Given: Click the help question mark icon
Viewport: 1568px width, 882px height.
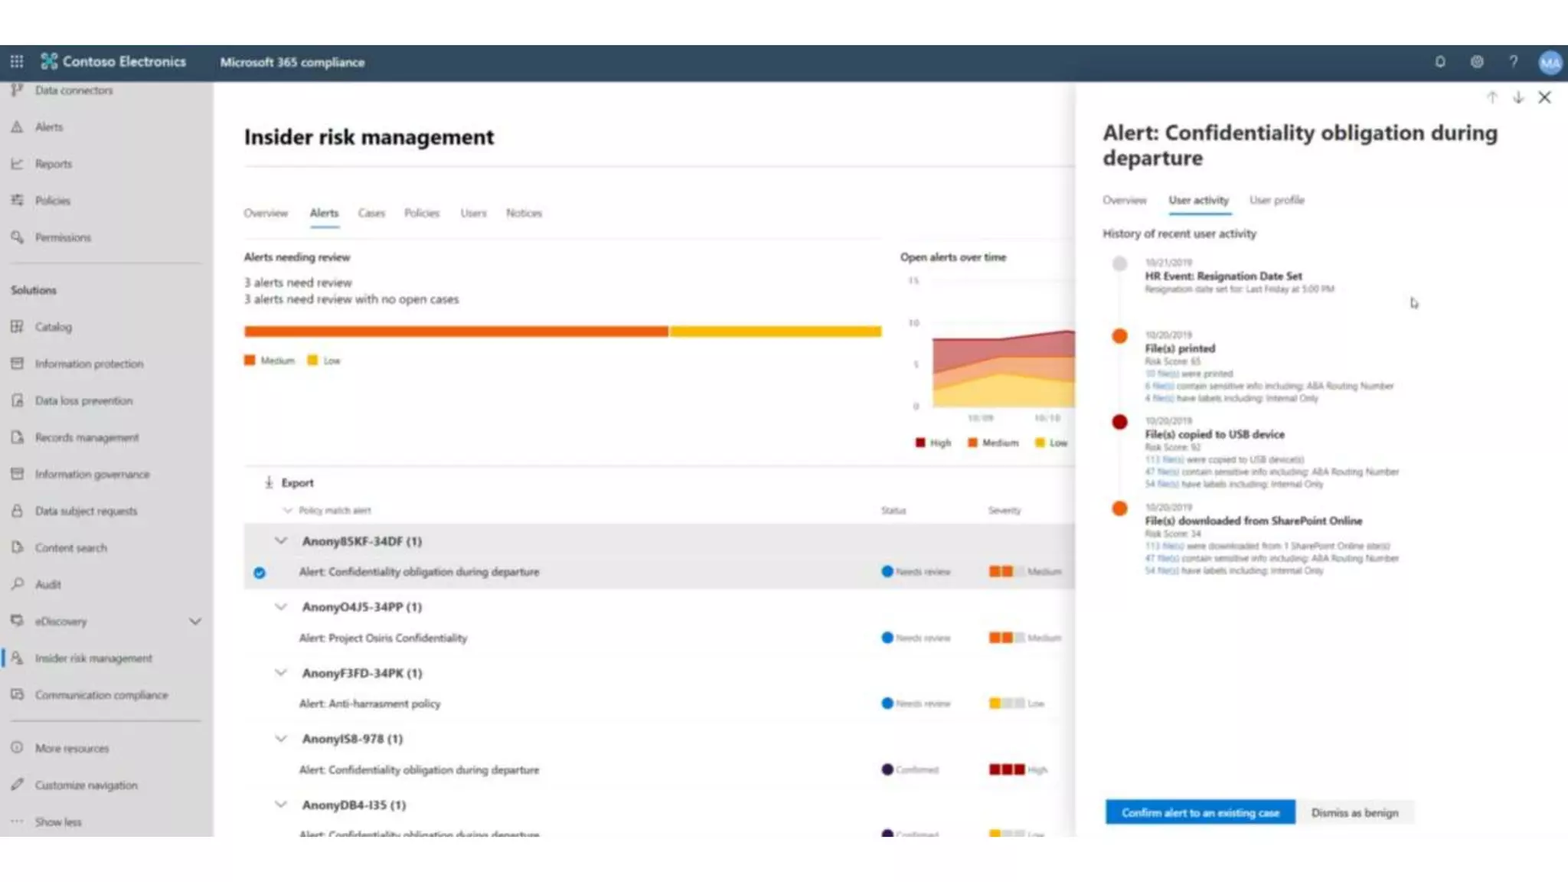Looking at the screenshot, I should tap(1514, 62).
